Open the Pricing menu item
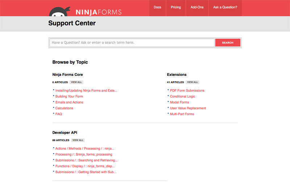 (x=176, y=8)
